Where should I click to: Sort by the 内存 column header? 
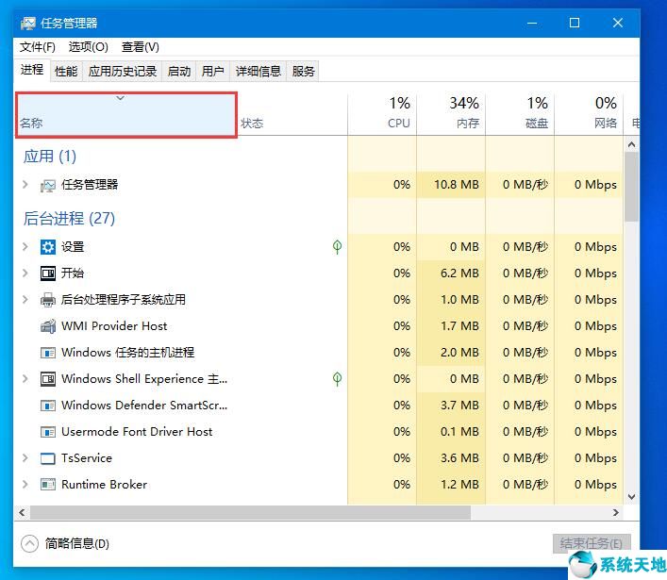(451, 115)
